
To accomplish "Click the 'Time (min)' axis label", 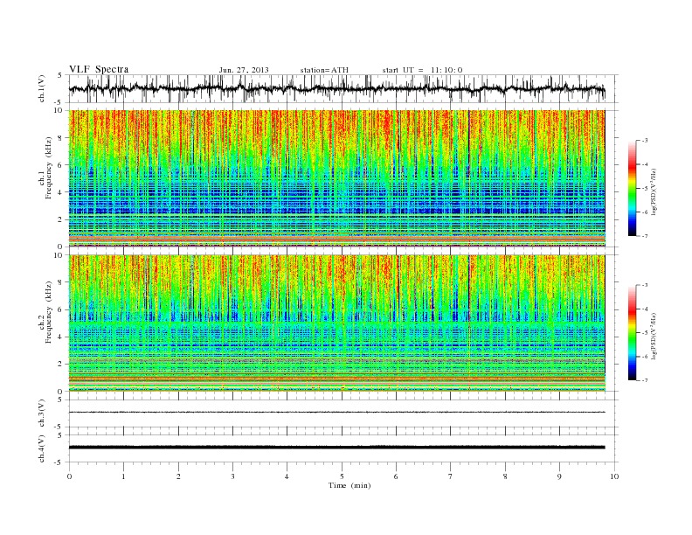I will coord(349,485).
